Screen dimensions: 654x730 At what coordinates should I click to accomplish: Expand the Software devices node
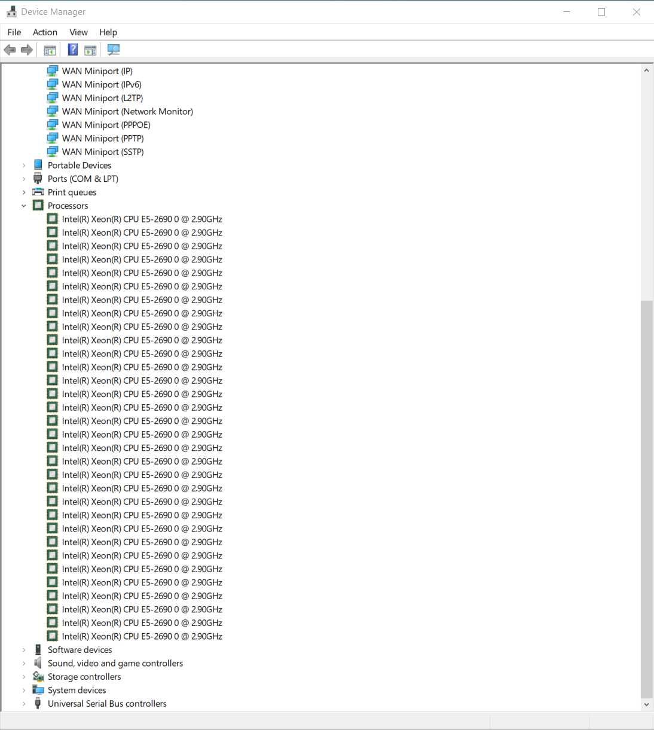(x=24, y=650)
